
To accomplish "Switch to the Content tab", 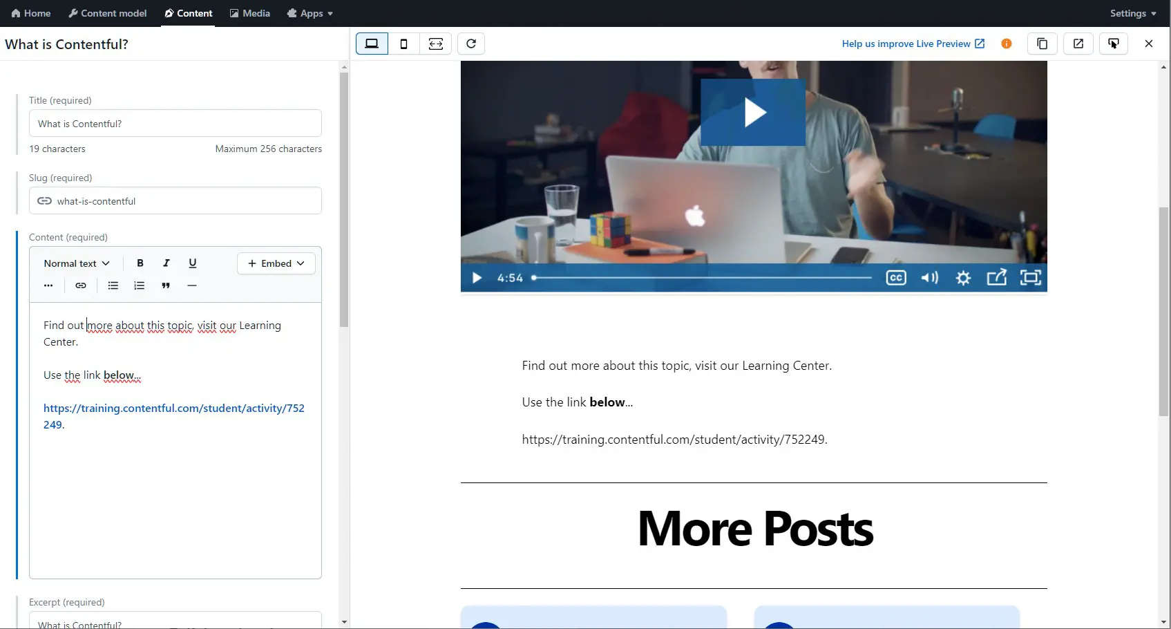I will (x=188, y=13).
